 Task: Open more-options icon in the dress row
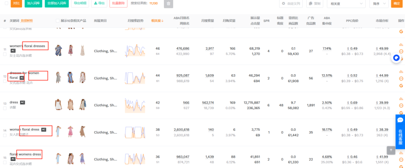coord(401,105)
